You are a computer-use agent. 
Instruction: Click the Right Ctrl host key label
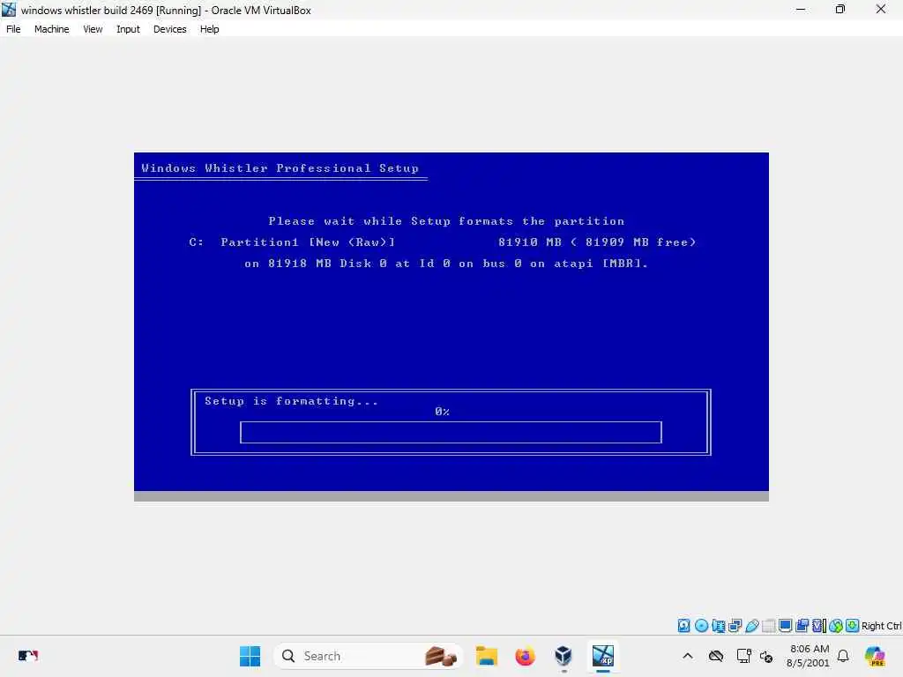point(881,626)
